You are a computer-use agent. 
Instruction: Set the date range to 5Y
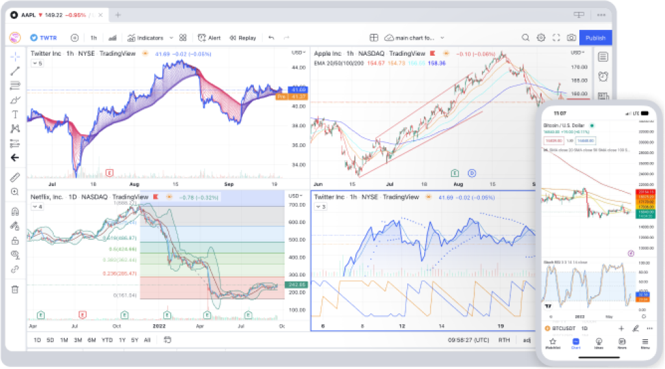(135, 340)
